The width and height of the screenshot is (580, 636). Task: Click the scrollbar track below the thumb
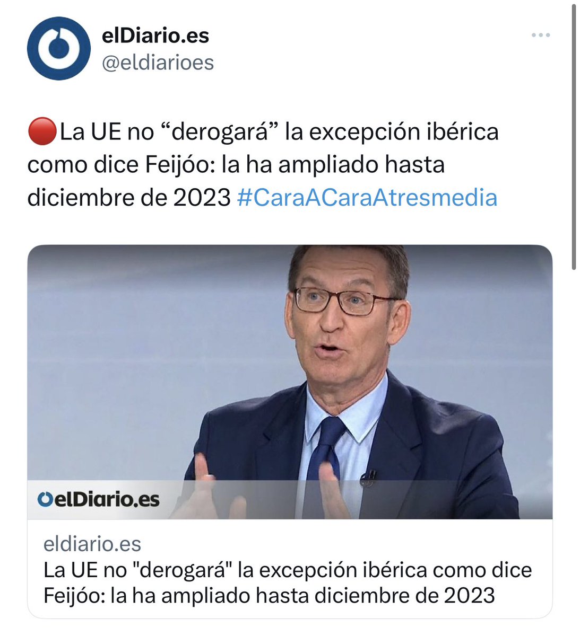click(574, 450)
